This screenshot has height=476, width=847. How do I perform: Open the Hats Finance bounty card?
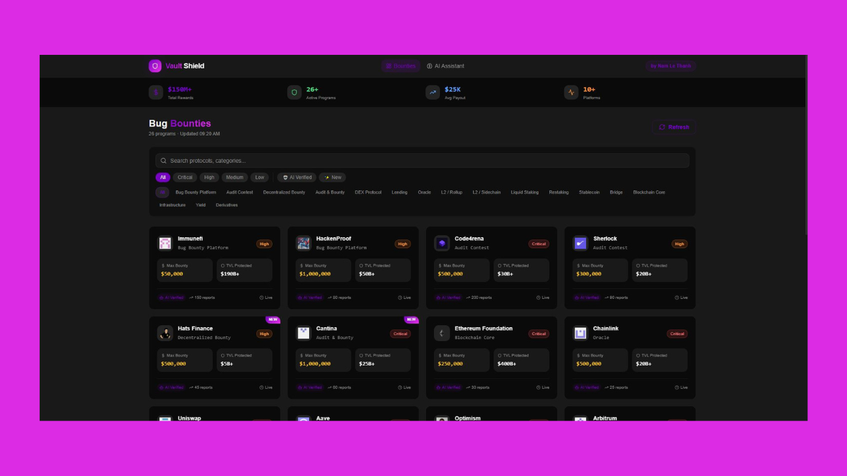[214, 358]
